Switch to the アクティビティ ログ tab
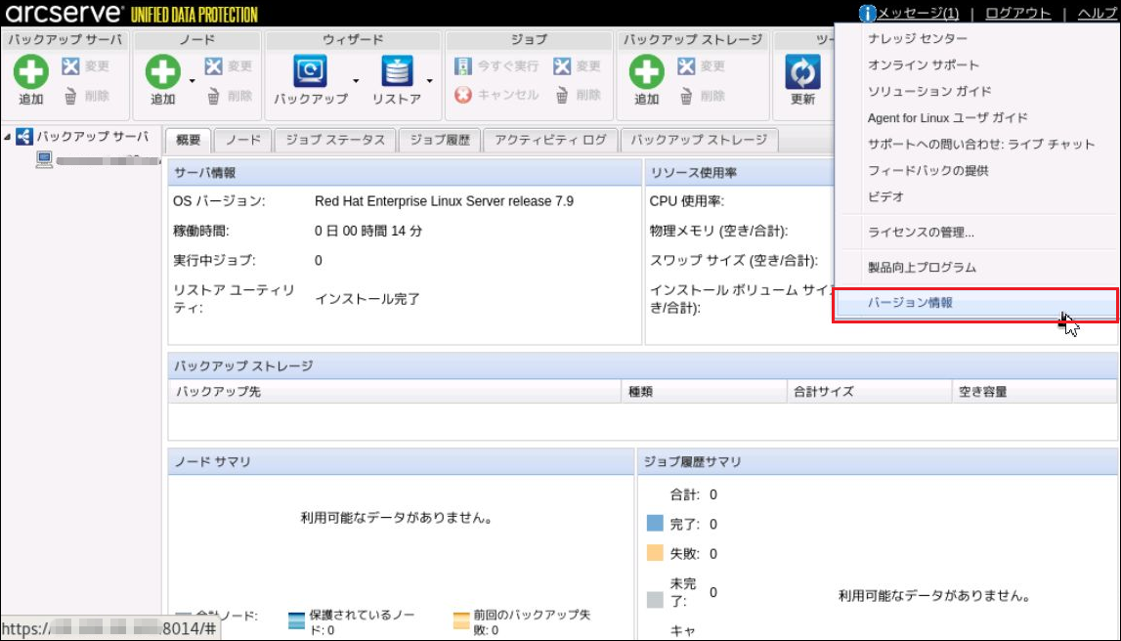Viewport: 1121px width, 641px height. pyautogui.click(x=550, y=140)
